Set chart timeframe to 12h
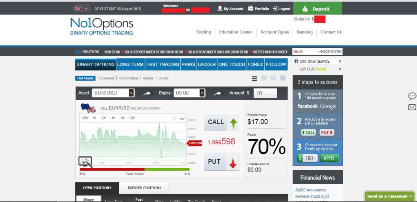 click(132, 118)
